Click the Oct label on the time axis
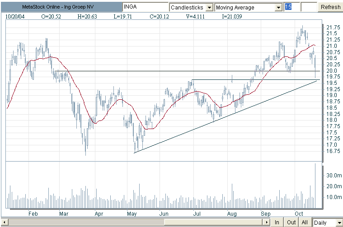Image resolution: width=343 pixels, height=227 pixels. click(299, 213)
